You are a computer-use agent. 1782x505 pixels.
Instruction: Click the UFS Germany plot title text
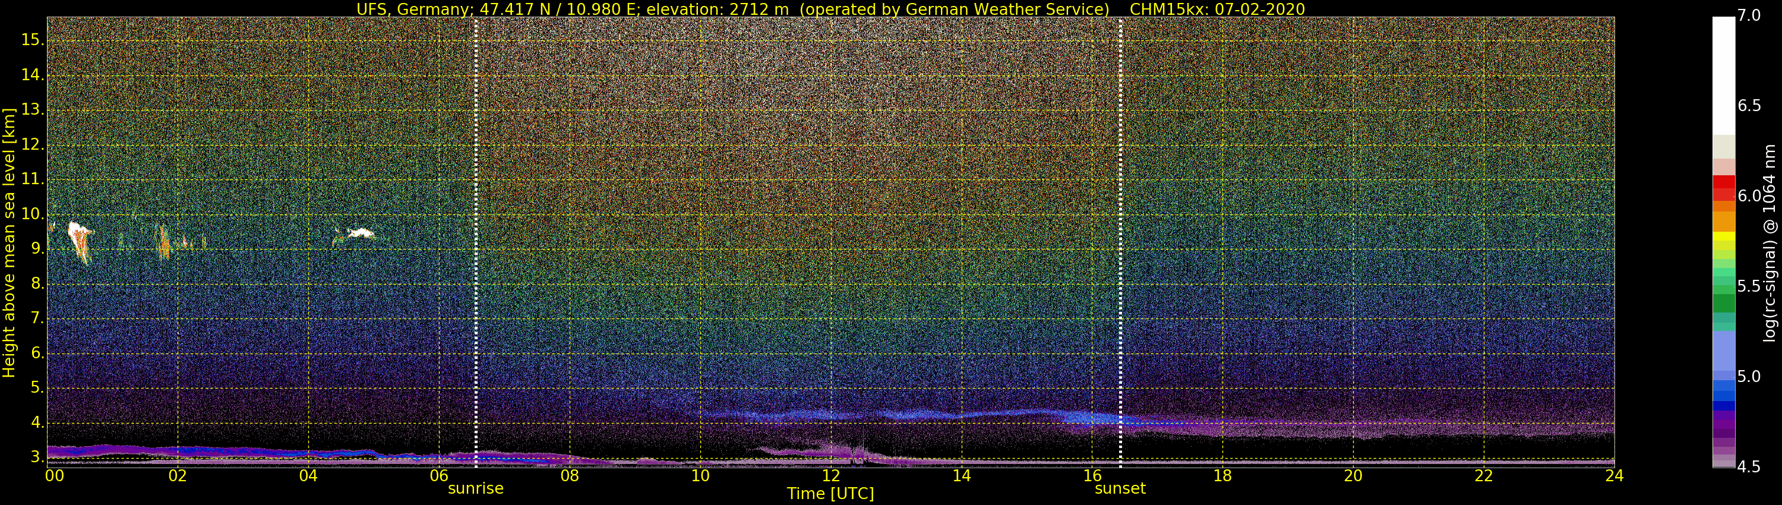click(830, 9)
